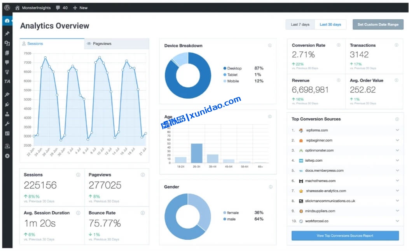Open the Plugins sidebar icon
The height and width of the screenshot is (251, 409).
[x=7, y=104]
